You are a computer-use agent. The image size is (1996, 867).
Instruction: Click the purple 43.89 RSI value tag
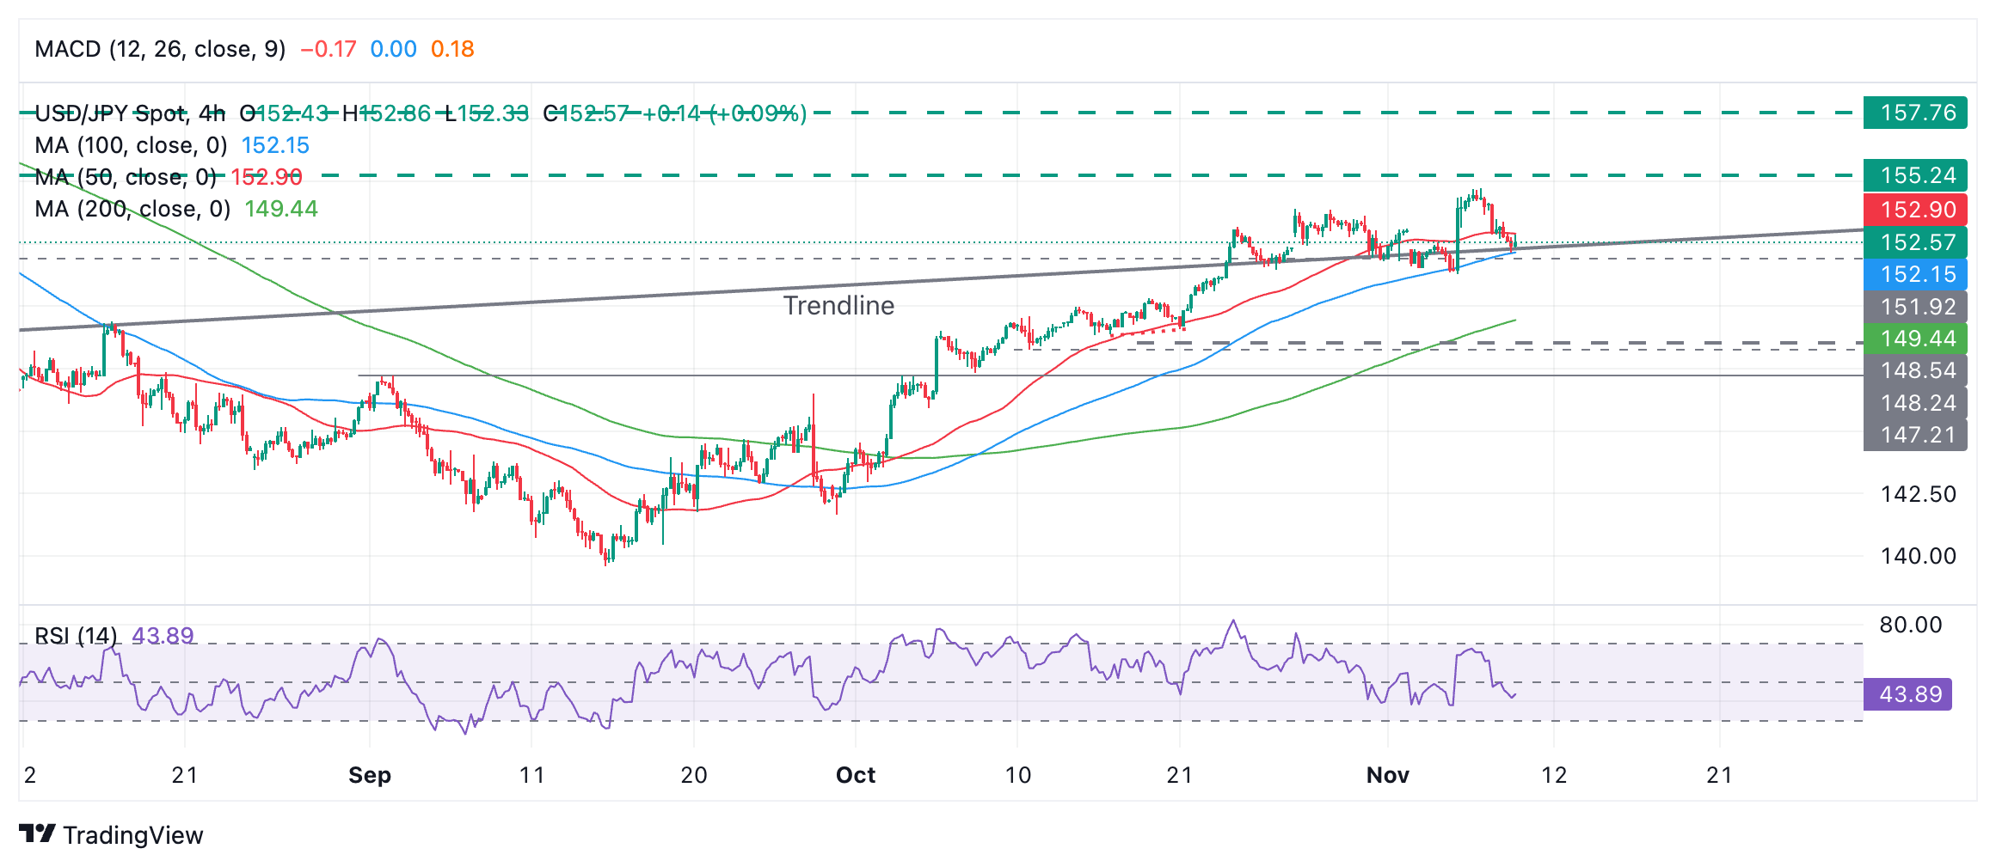pyautogui.click(x=1907, y=694)
